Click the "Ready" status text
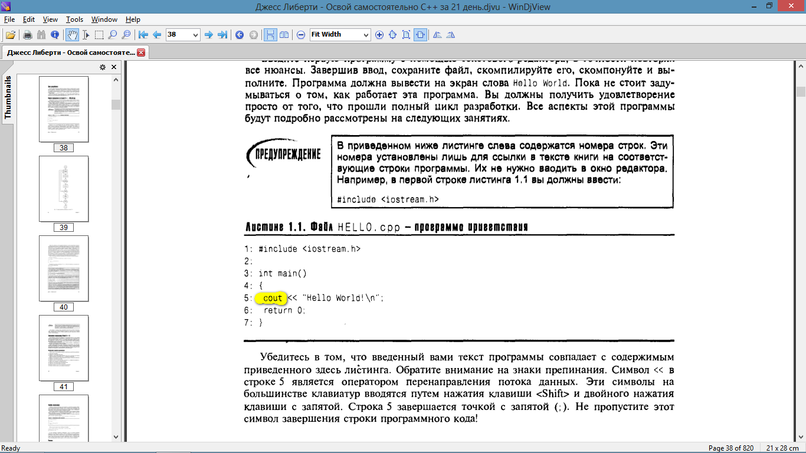 pos(11,448)
